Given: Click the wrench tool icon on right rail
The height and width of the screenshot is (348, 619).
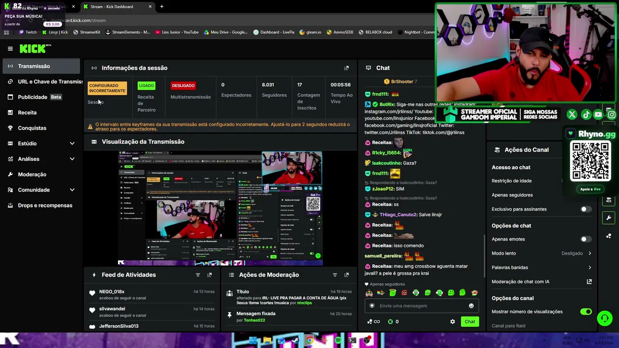Looking at the screenshot, I should pyautogui.click(x=608, y=218).
